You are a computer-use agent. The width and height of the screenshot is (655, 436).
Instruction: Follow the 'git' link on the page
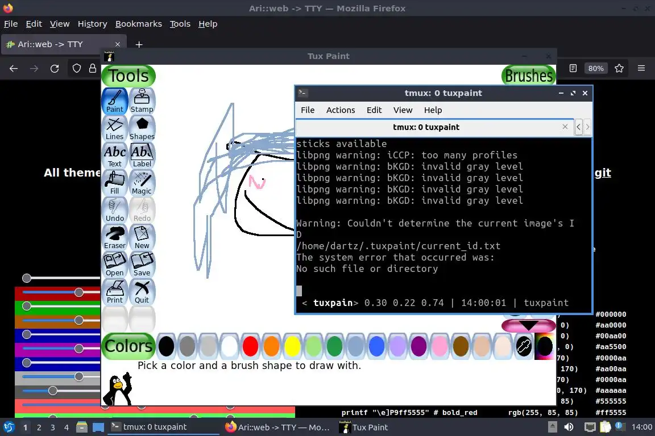(x=603, y=173)
